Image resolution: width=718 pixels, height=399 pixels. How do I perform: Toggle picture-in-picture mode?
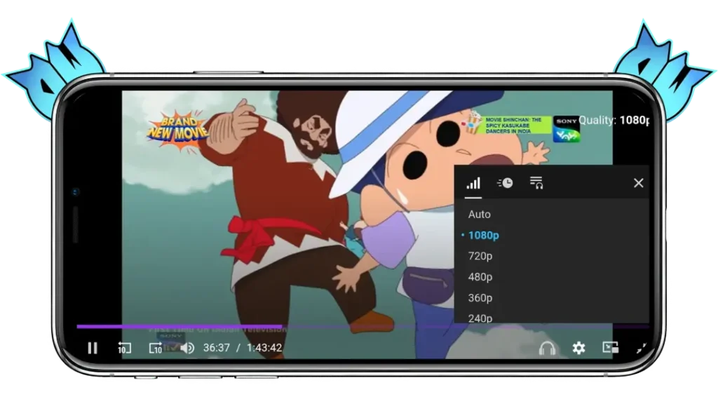click(611, 348)
